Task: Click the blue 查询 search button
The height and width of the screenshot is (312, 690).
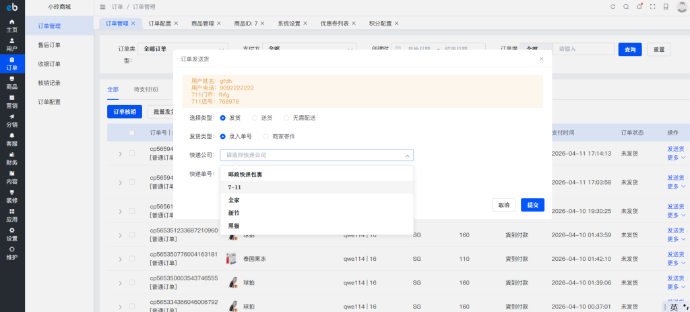Action: tap(630, 49)
